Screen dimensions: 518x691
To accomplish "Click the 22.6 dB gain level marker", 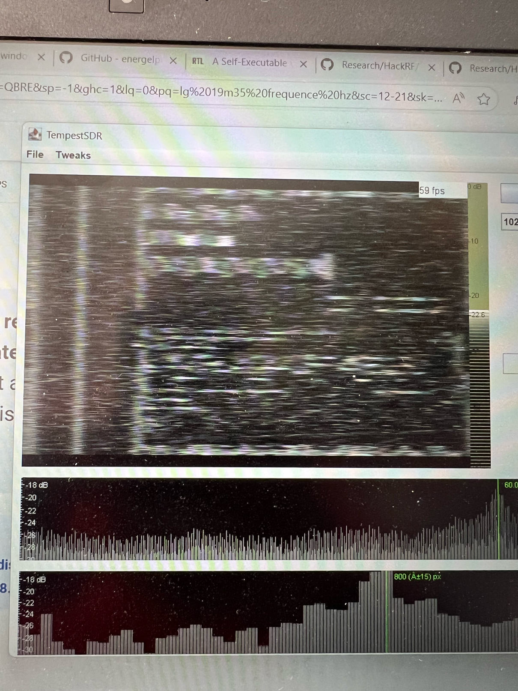I will click(479, 314).
